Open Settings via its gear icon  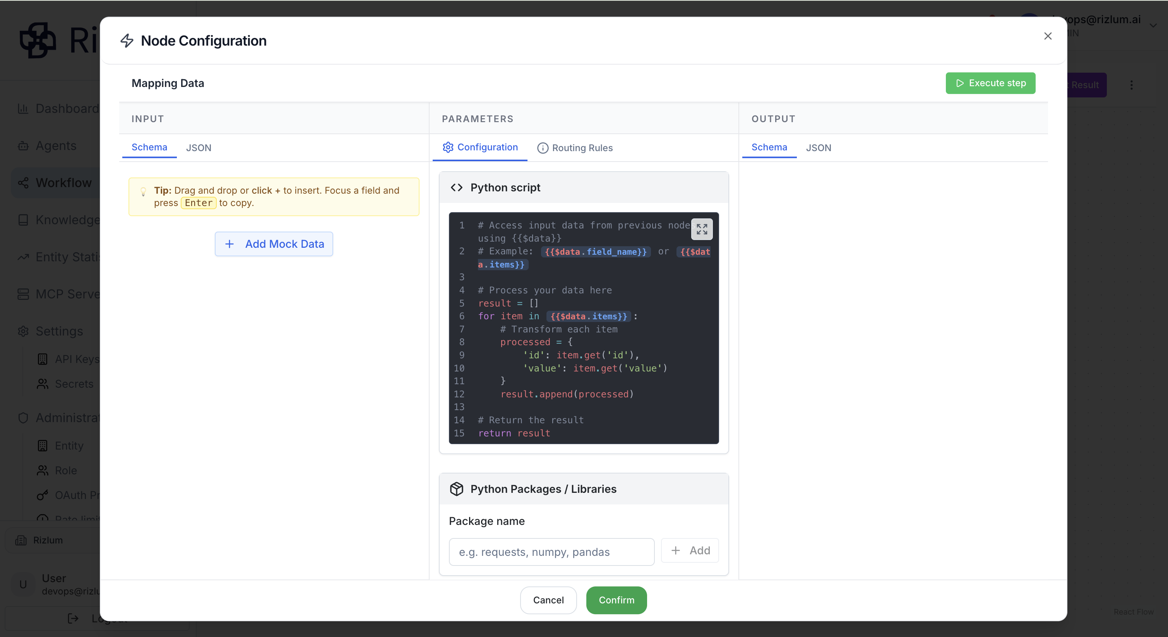(x=23, y=331)
